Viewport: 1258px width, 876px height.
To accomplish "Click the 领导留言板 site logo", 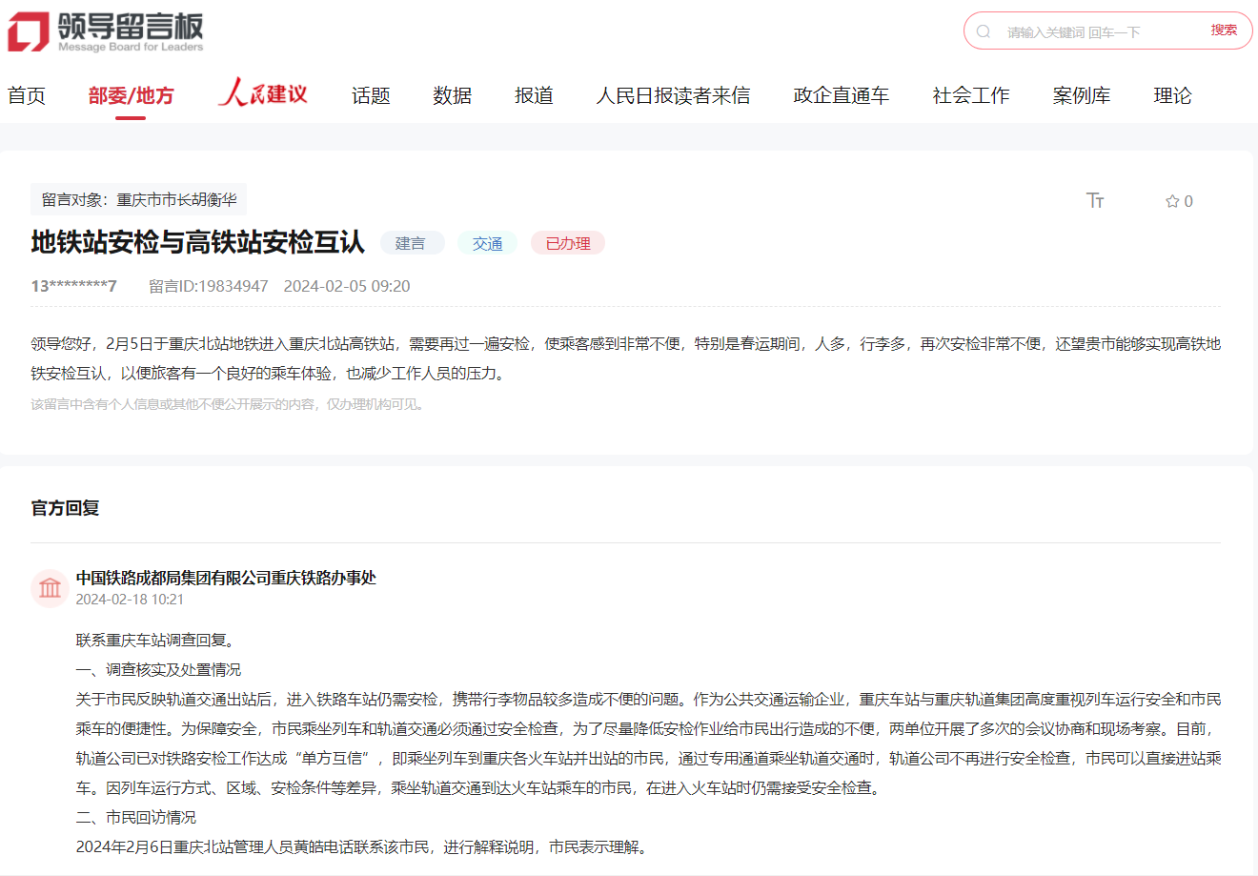I will [105, 31].
